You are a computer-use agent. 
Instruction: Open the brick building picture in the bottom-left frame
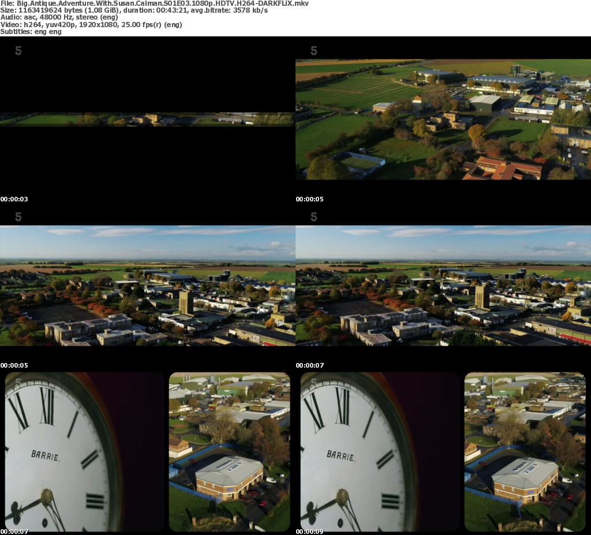click(229, 452)
